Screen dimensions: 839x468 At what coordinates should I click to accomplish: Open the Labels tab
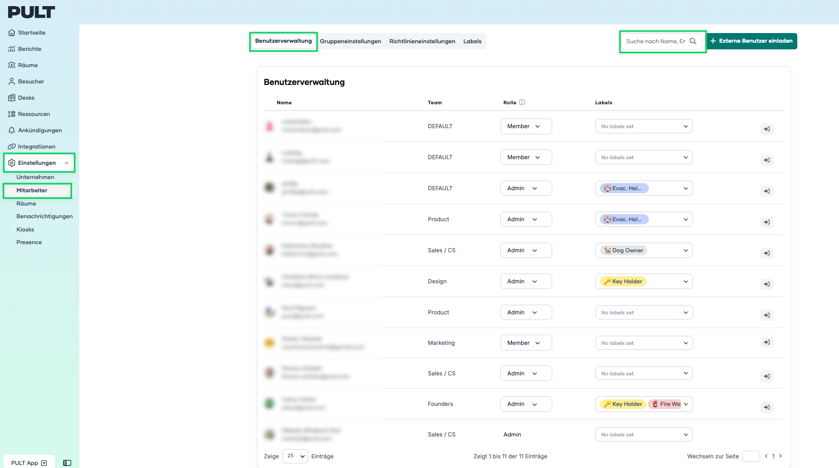click(x=472, y=41)
